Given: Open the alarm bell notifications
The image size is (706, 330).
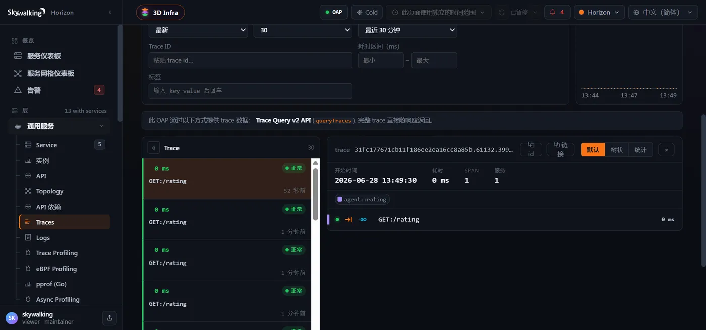Looking at the screenshot, I should coord(557,12).
